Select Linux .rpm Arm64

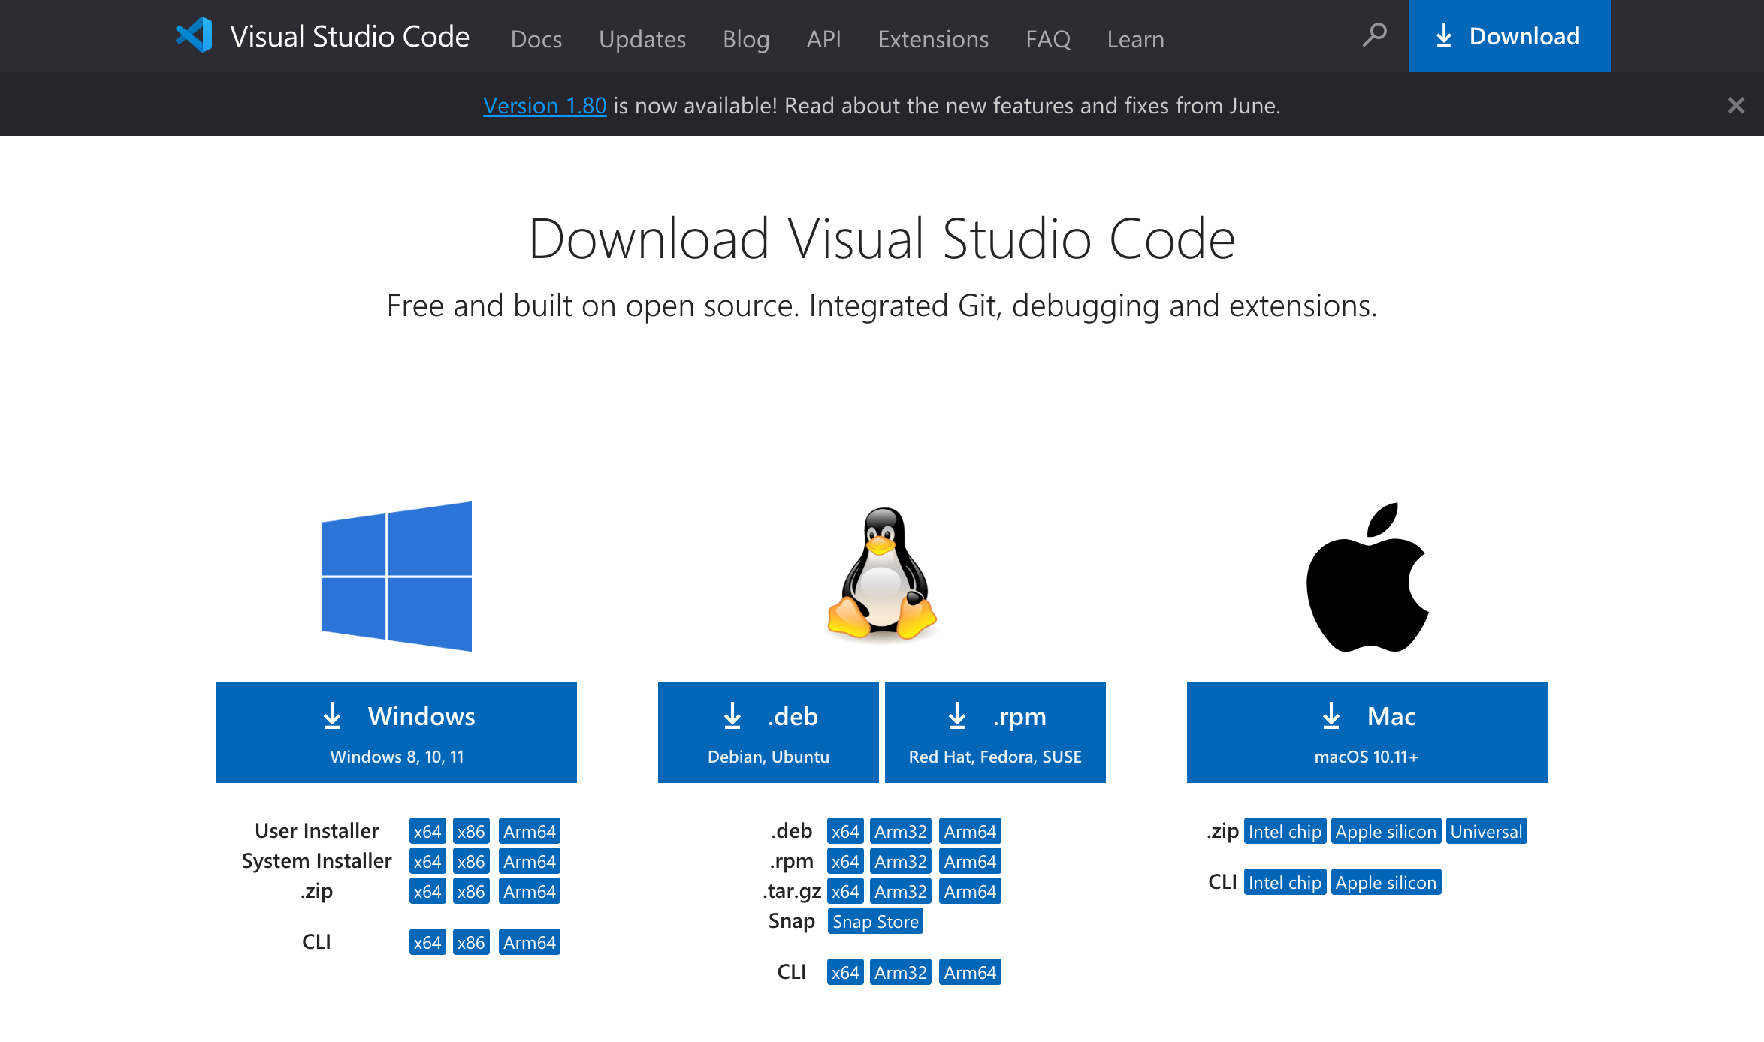click(970, 861)
